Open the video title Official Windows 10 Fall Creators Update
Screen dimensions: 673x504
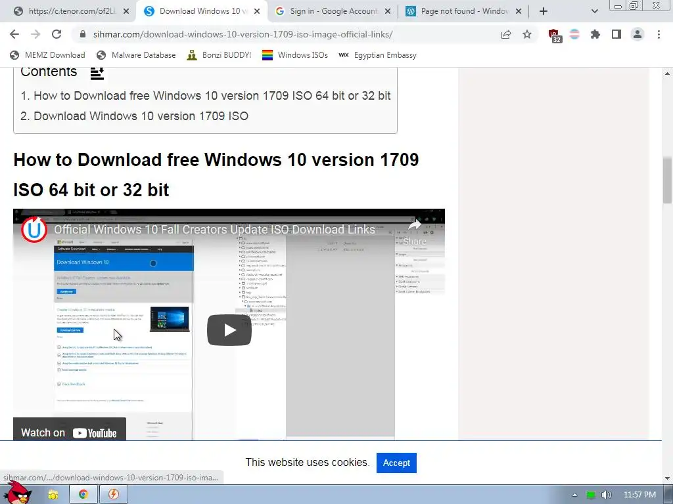pos(214,229)
